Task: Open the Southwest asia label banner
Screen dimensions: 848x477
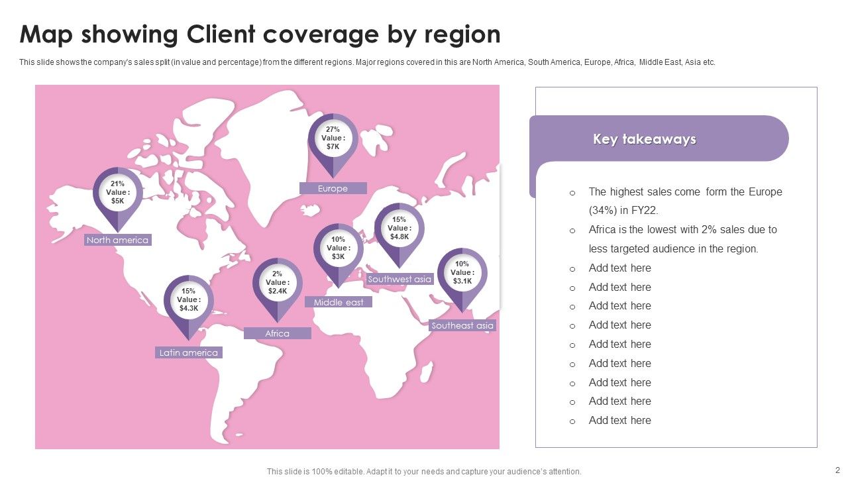Action: 399,280
